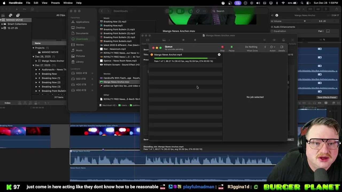Expand Breaking Now (1) clip
The width and height of the screenshot is (342, 192).
(36, 78)
